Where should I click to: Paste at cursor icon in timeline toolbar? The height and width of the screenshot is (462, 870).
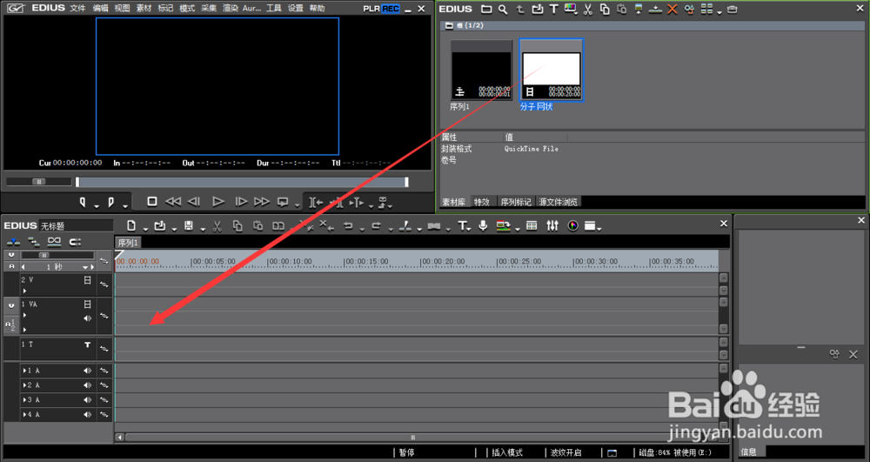pyautogui.click(x=258, y=225)
